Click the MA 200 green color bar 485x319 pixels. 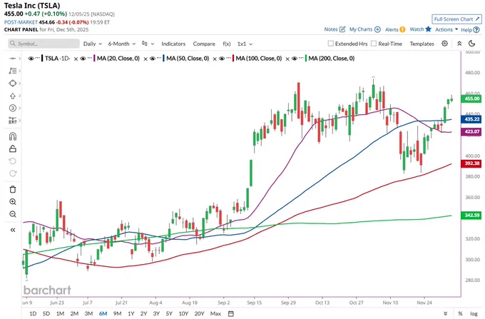click(305, 59)
